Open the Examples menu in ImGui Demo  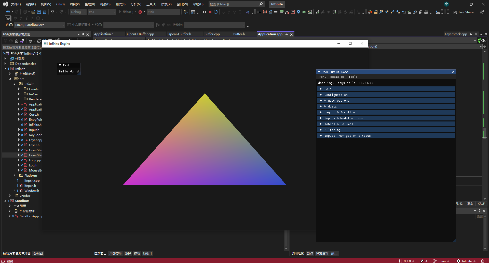coord(337,77)
